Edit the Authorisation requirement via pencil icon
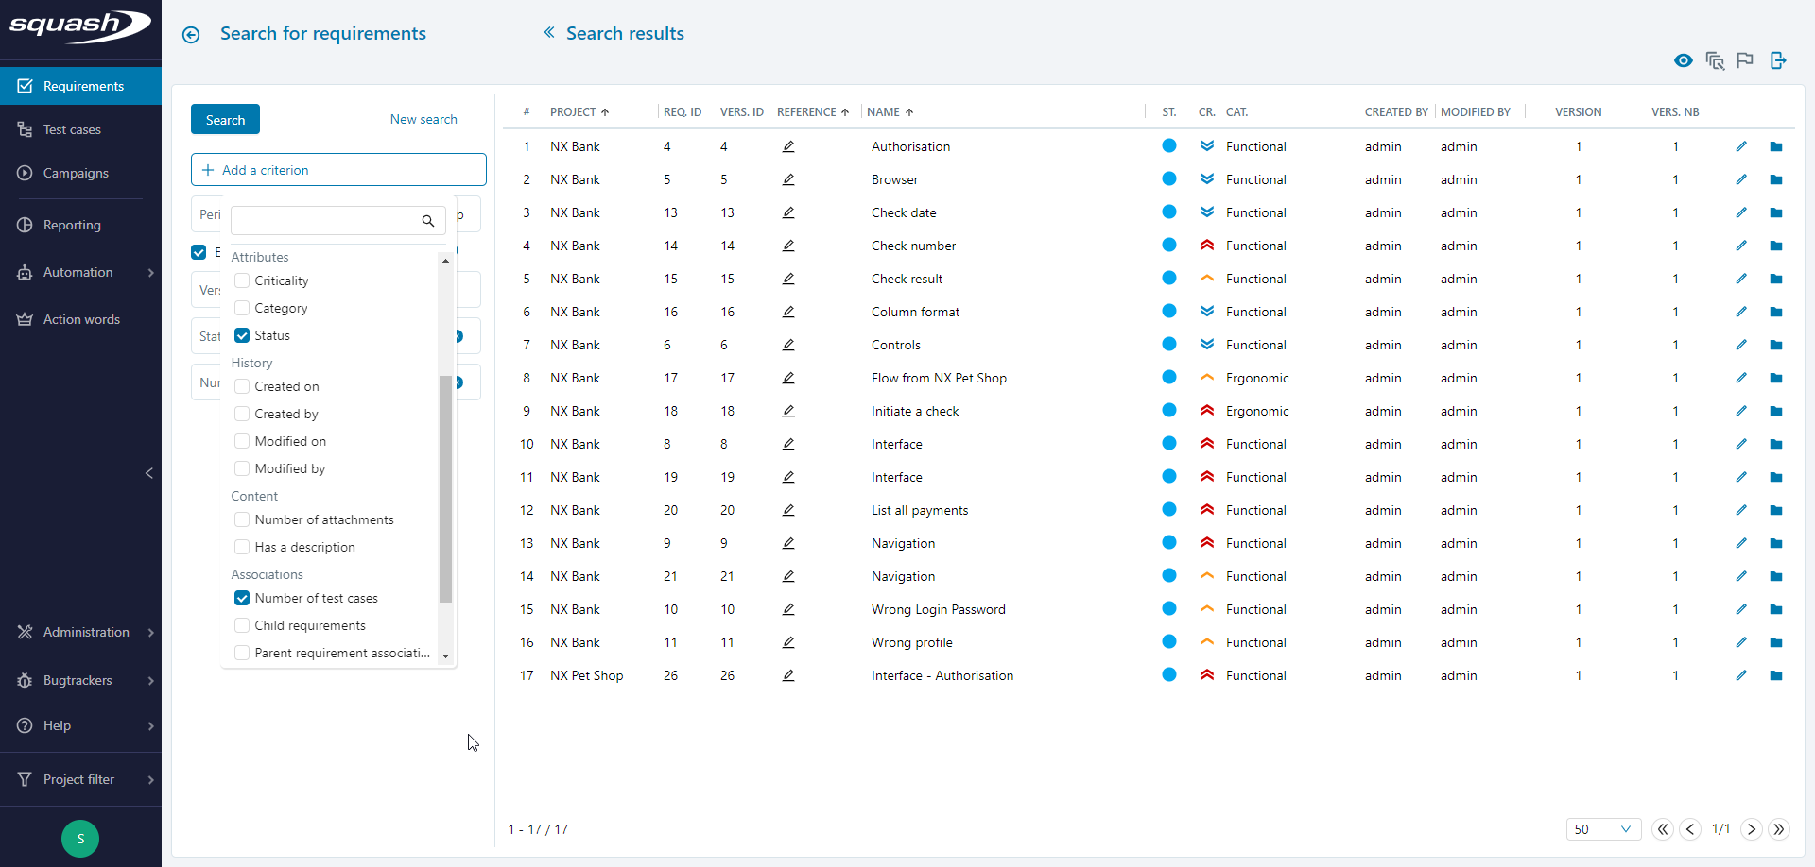This screenshot has width=1815, height=867. (x=1742, y=146)
